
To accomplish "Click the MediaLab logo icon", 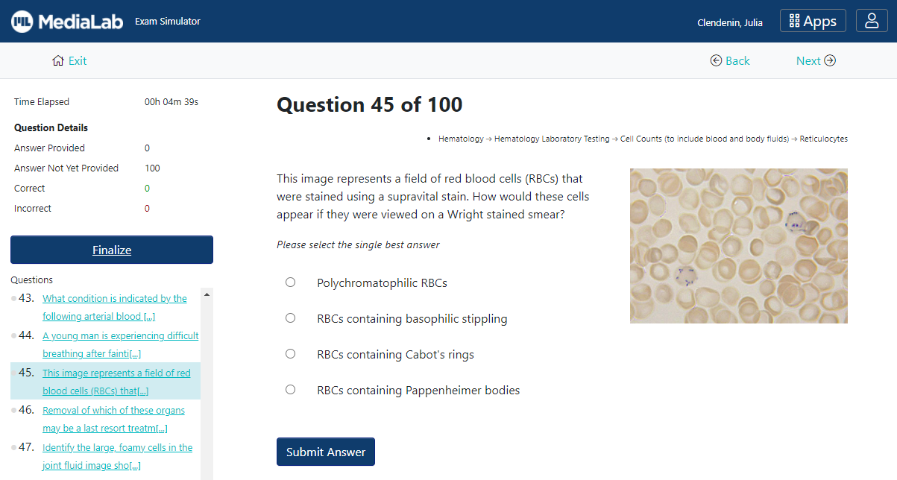I will [x=22, y=22].
